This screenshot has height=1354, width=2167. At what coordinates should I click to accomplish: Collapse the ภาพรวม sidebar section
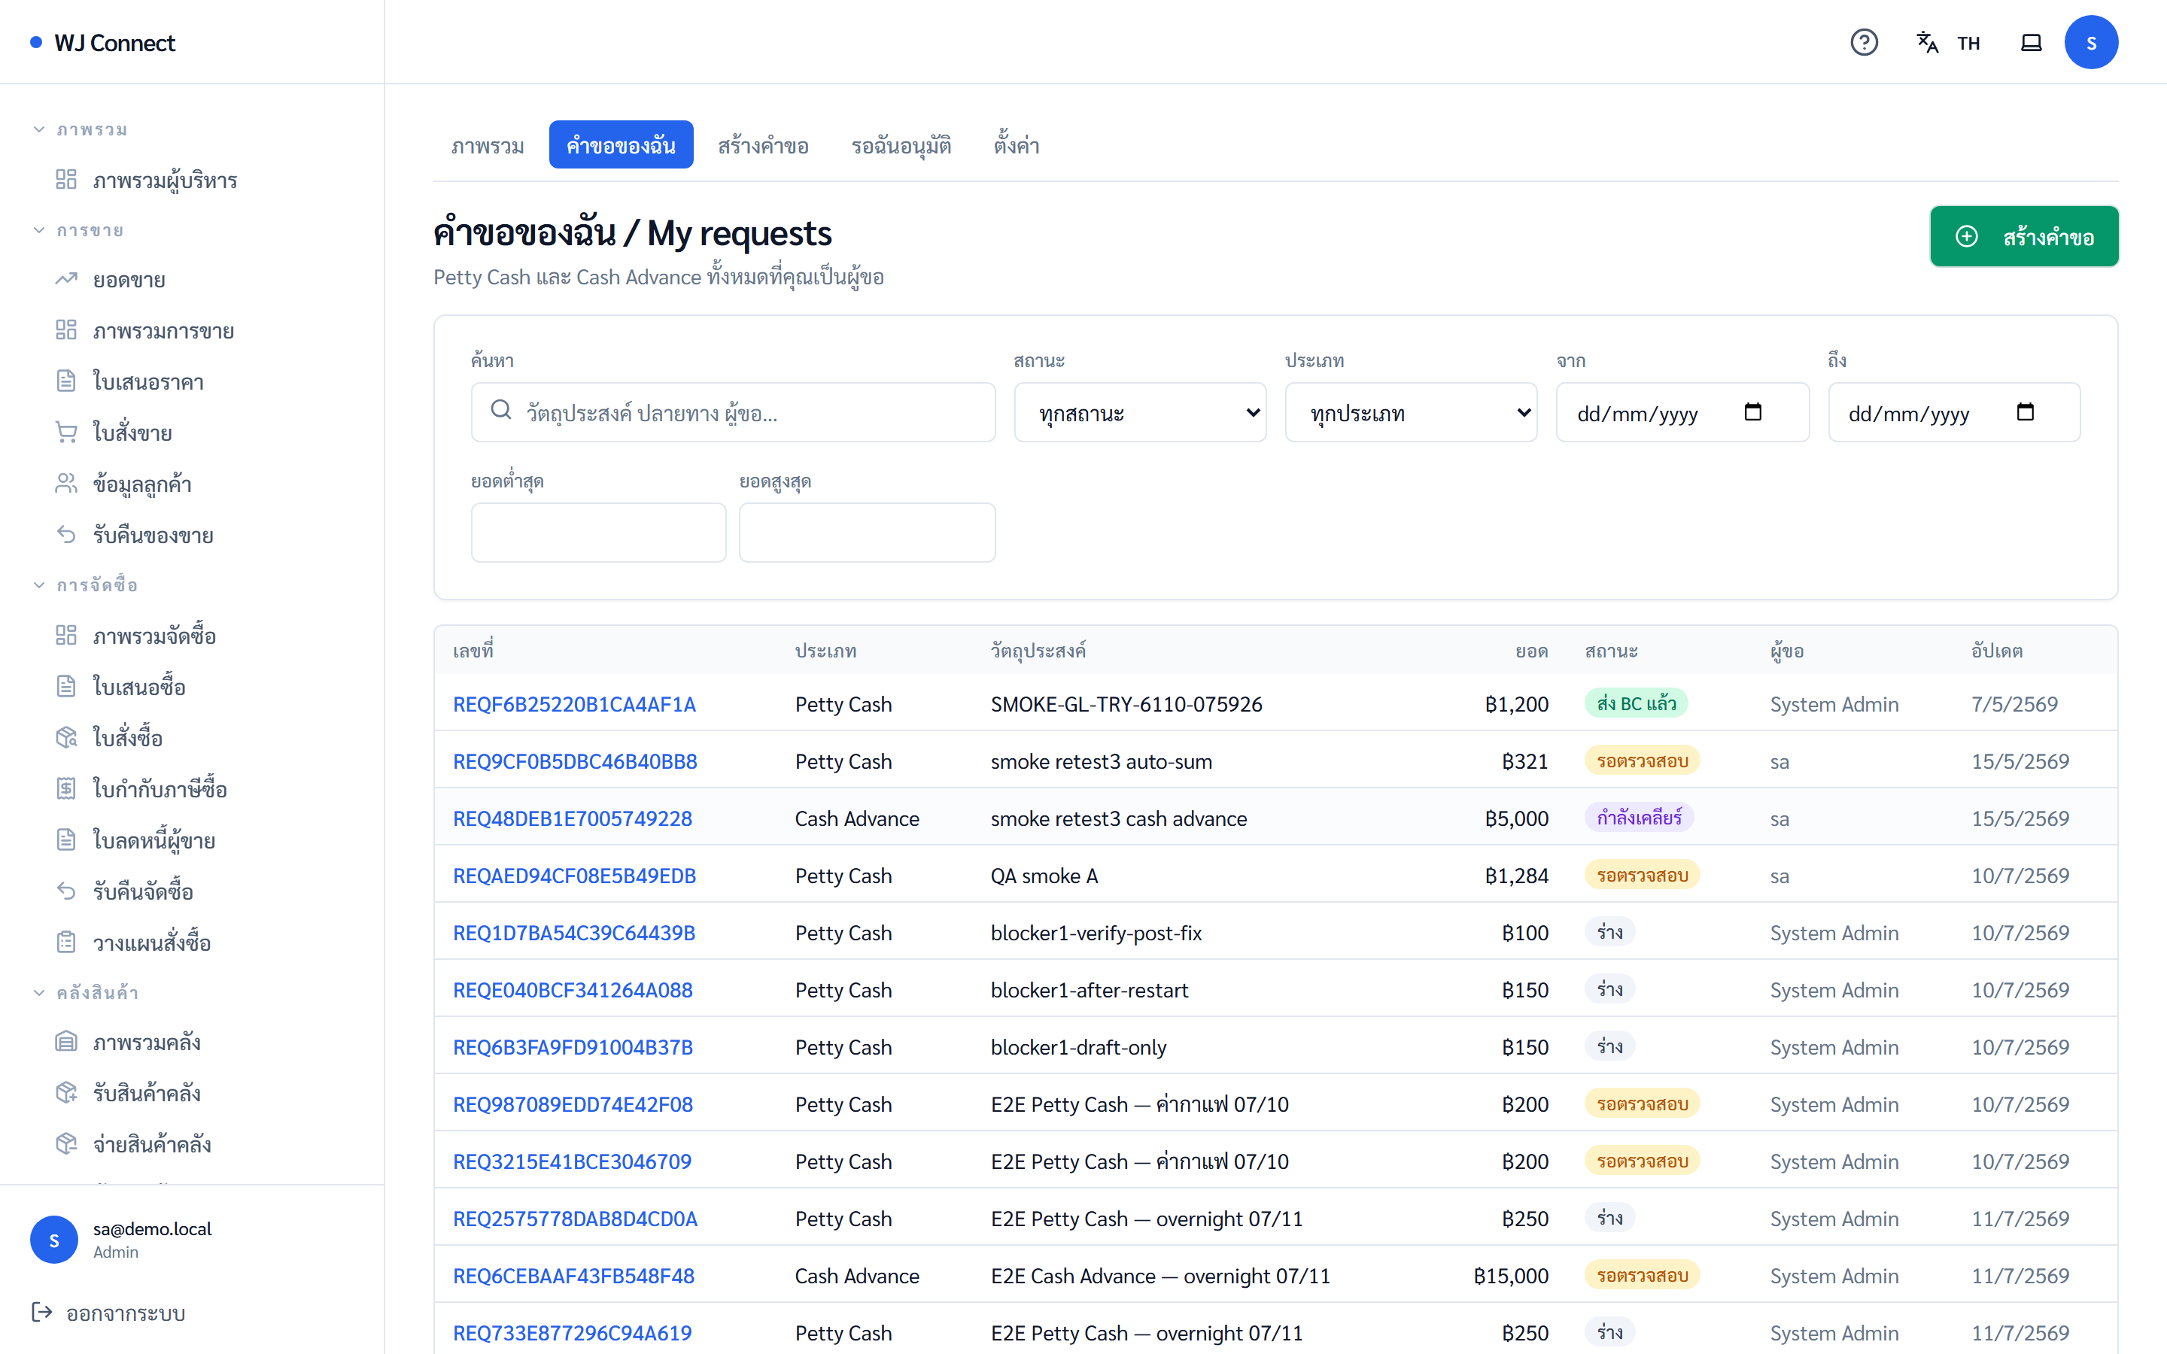tap(81, 130)
